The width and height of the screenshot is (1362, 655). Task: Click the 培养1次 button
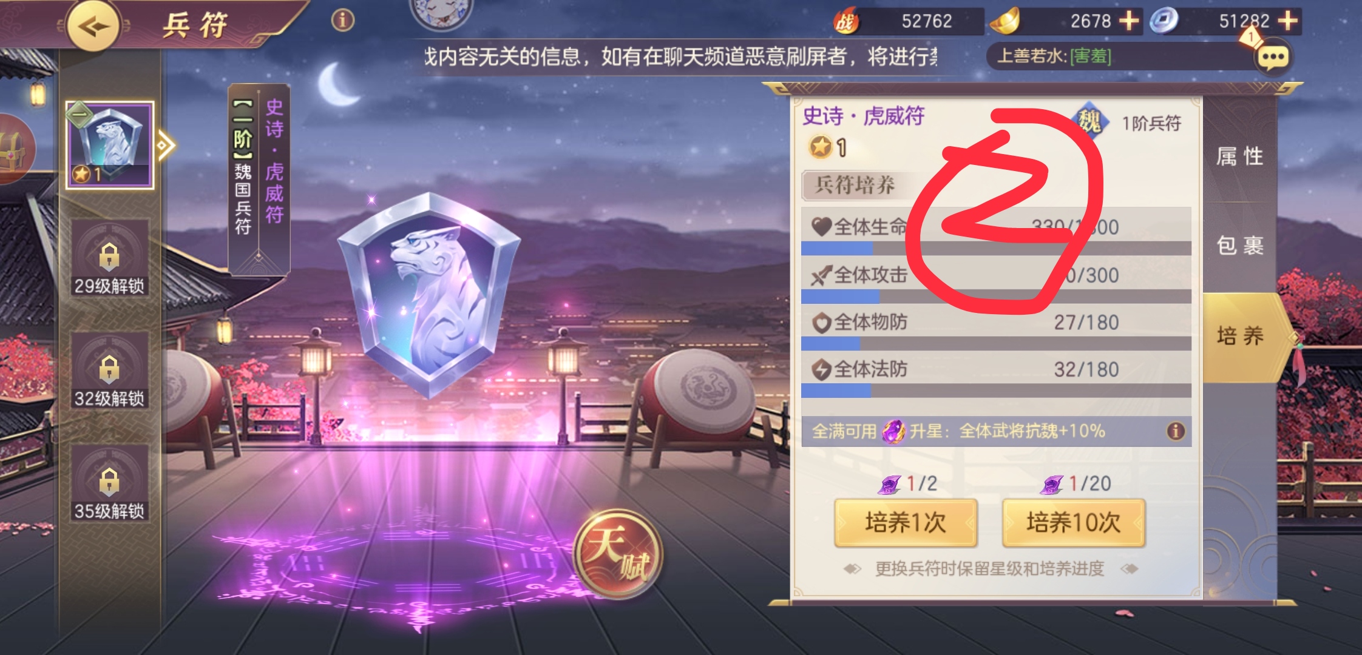(906, 522)
